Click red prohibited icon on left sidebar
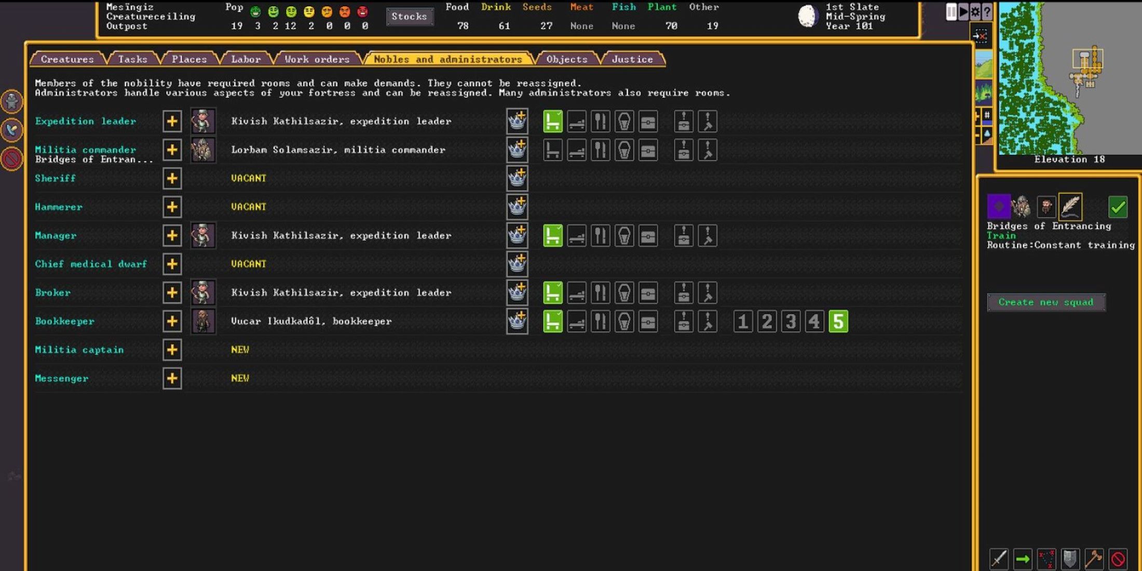 coord(11,159)
